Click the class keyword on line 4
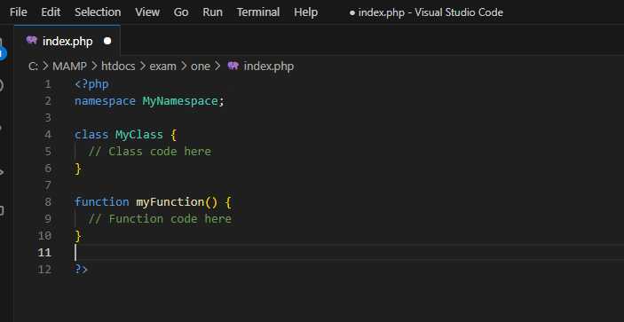624x322 pixels. pos(91,135)
